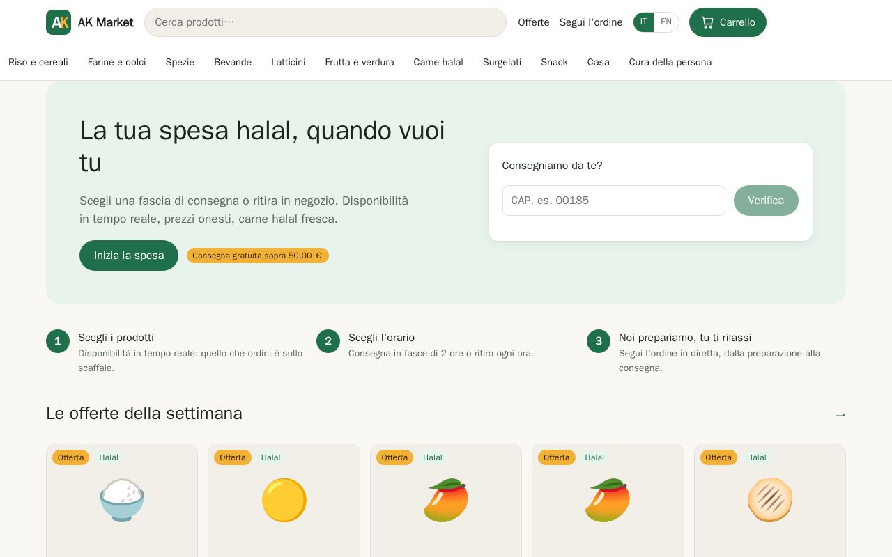This screenshot has width=892, height=557.
Task: Click the Consegniamo da te? label
Action: (x=553, y=166)
